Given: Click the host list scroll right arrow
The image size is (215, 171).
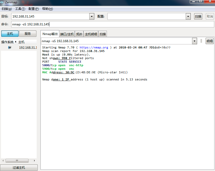Looking at the screenshot, I should (34, 161).
